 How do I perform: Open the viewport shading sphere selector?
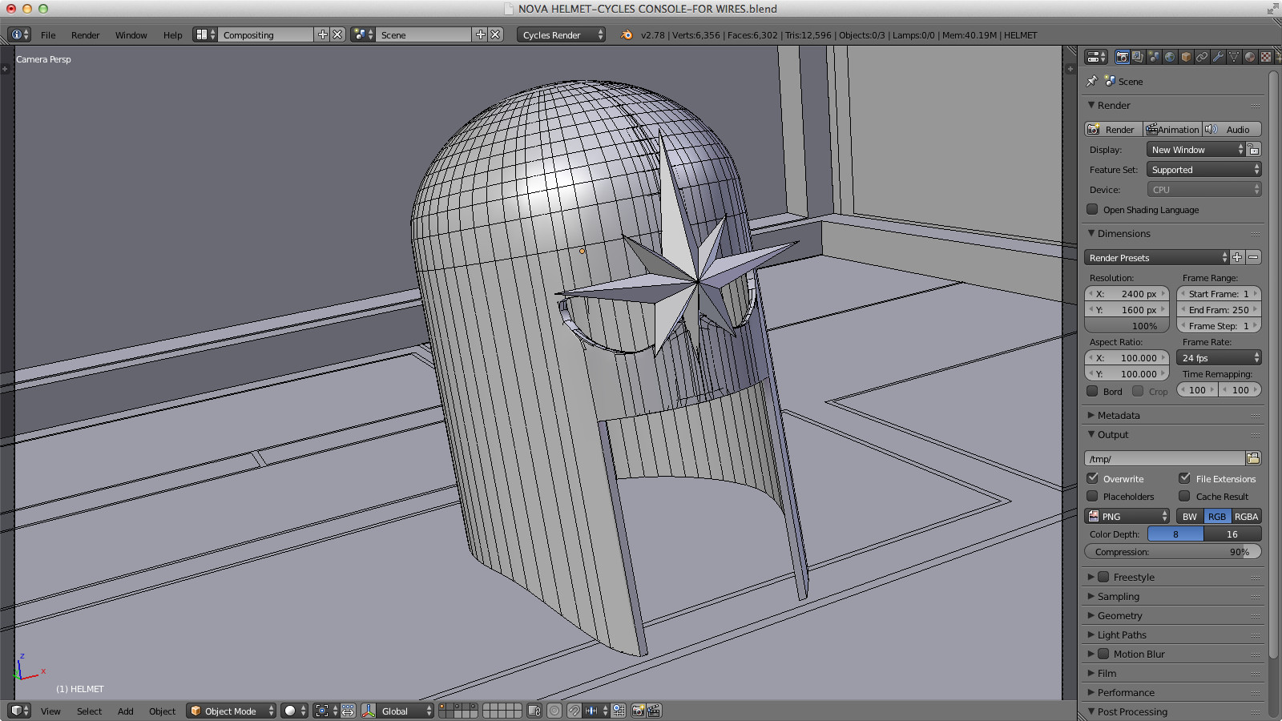coord(295,711)
